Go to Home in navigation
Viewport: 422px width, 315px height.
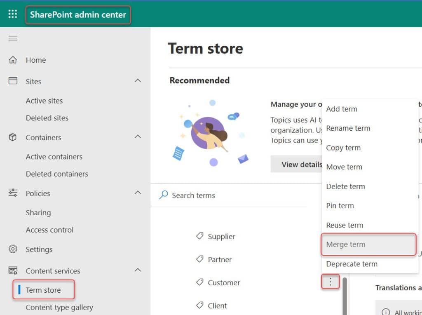coord(36,60)
